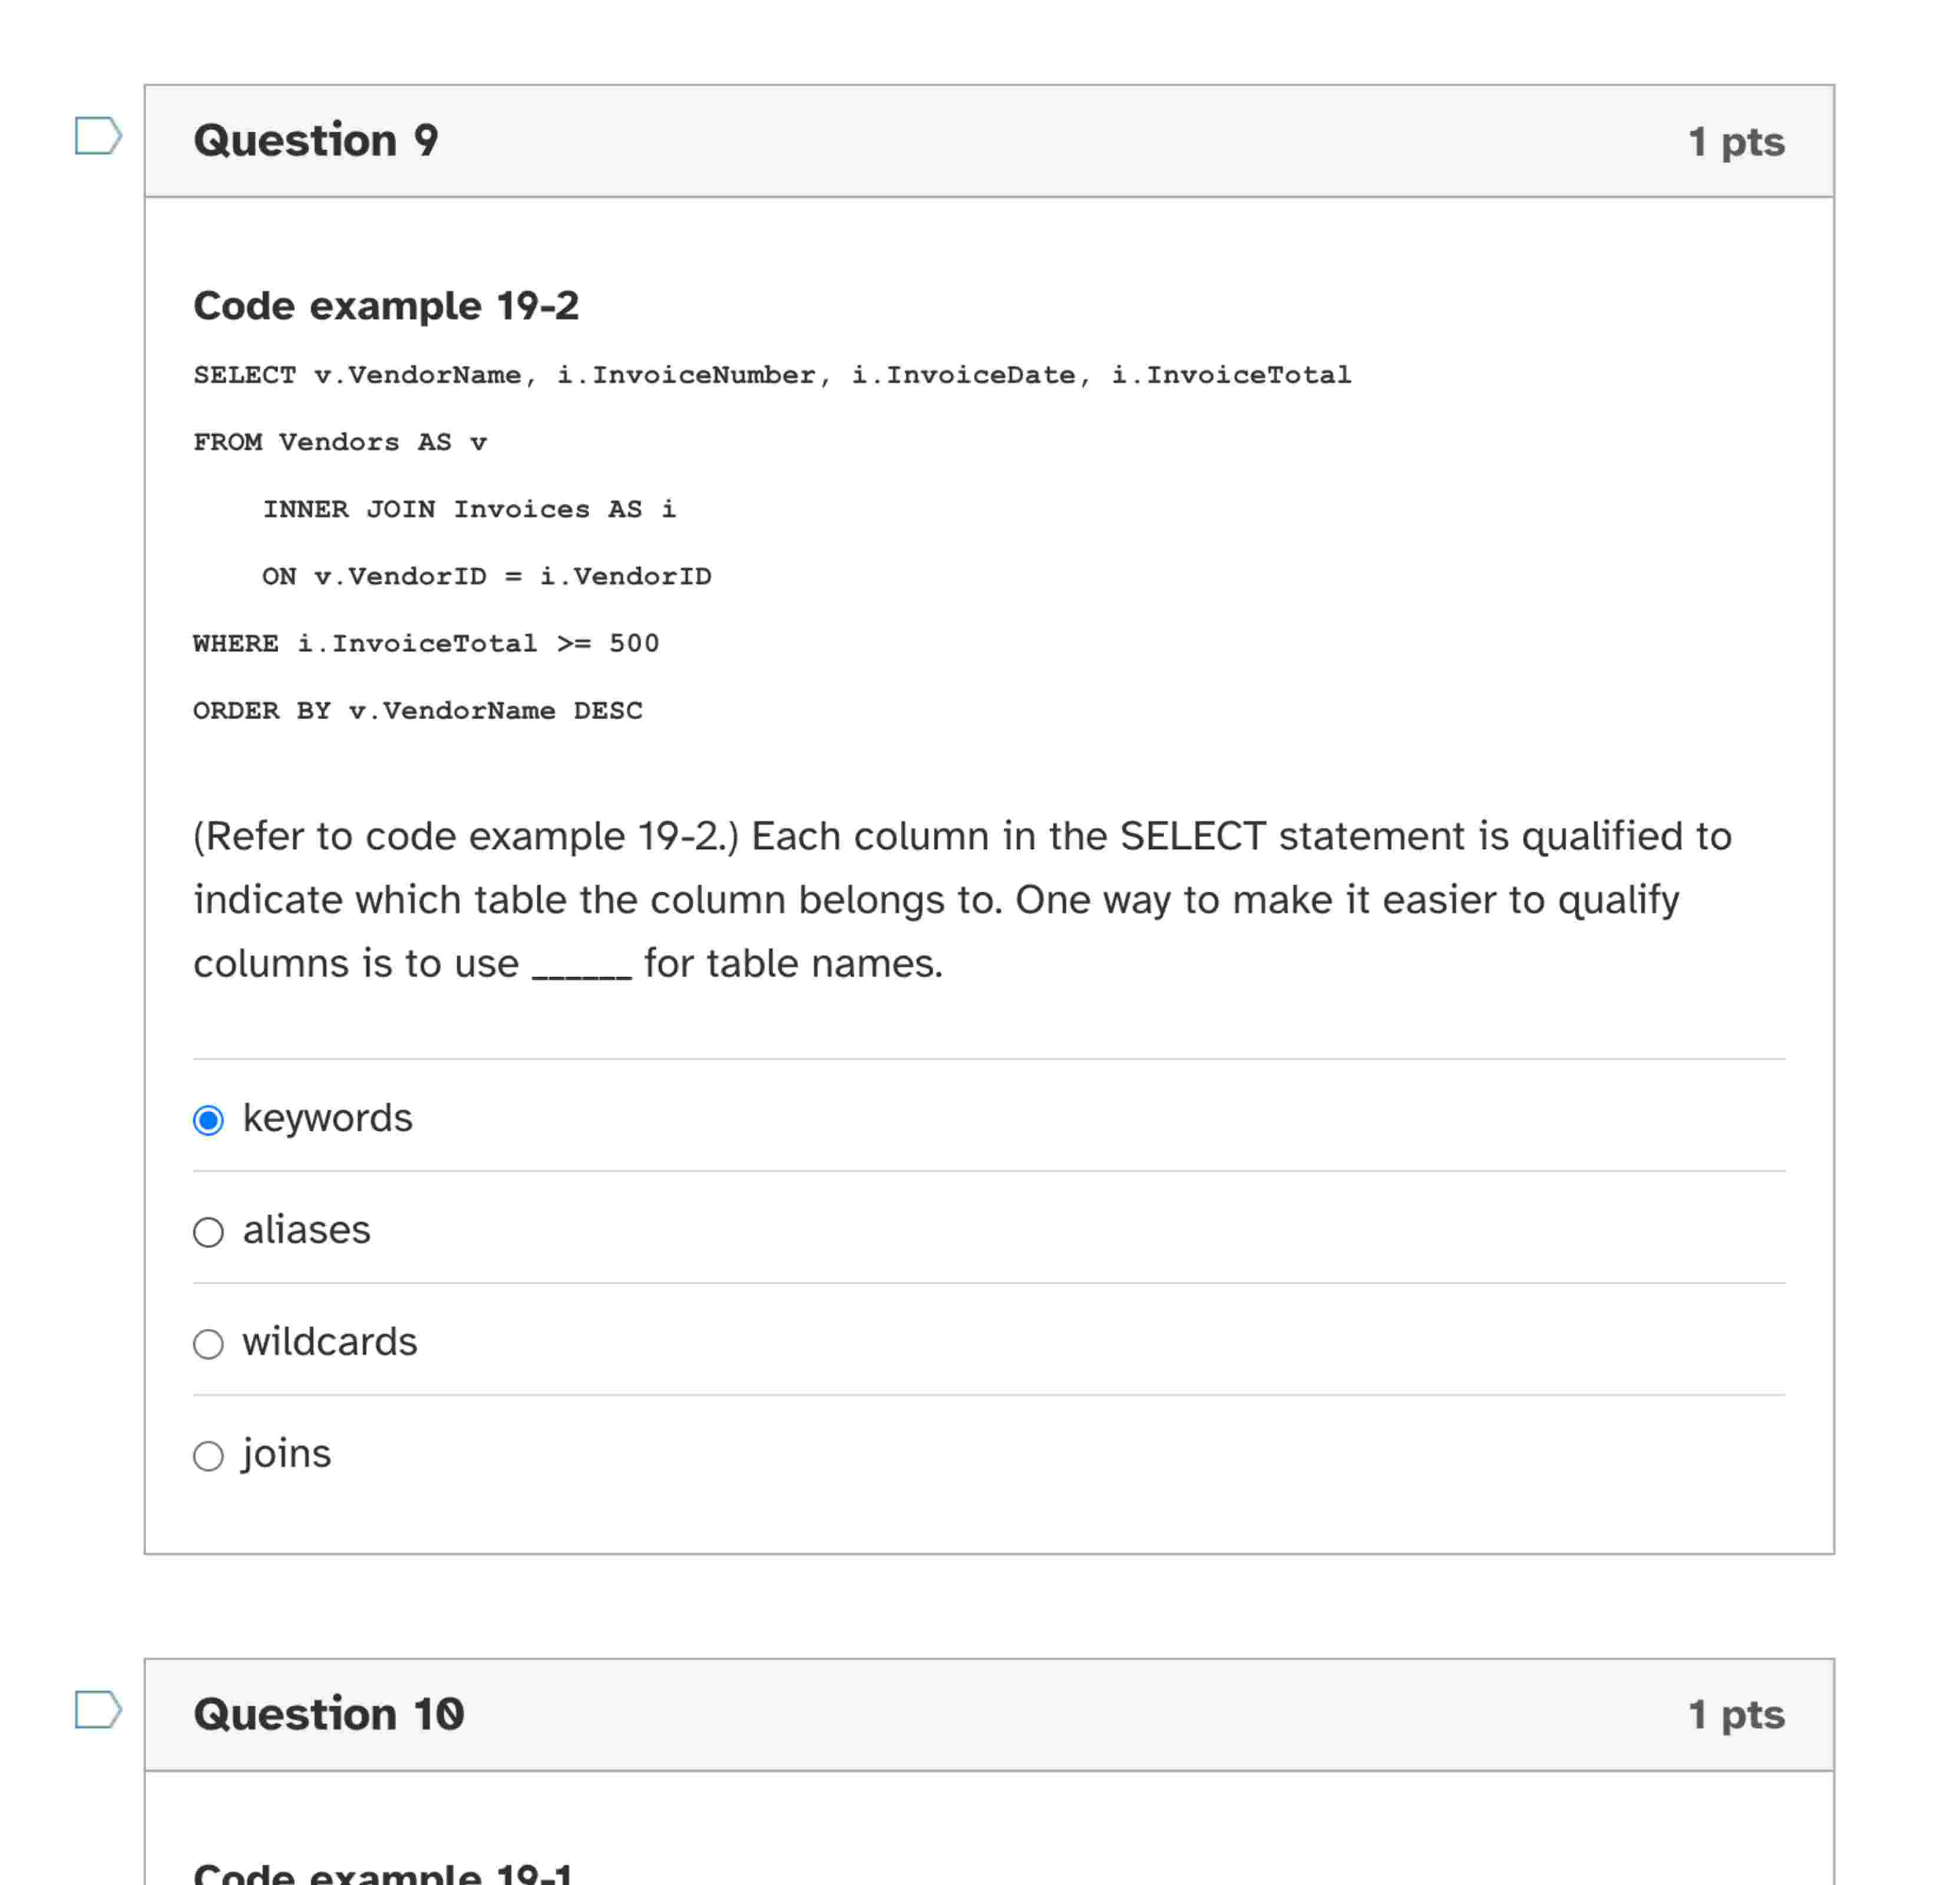Select the aliases answer option
This screenshot has height=1885, width=1960.
click(x=209, y=1233)
